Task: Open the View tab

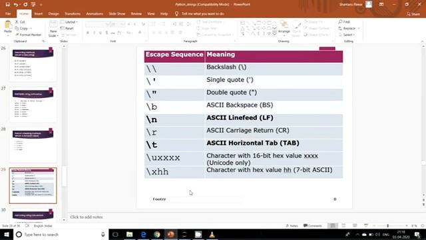Action: 151,13
